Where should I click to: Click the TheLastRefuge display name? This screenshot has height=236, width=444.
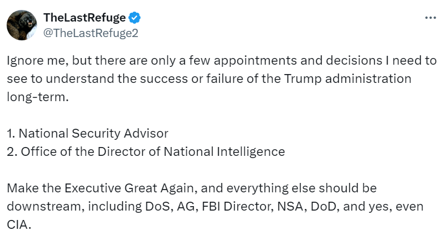84,18
